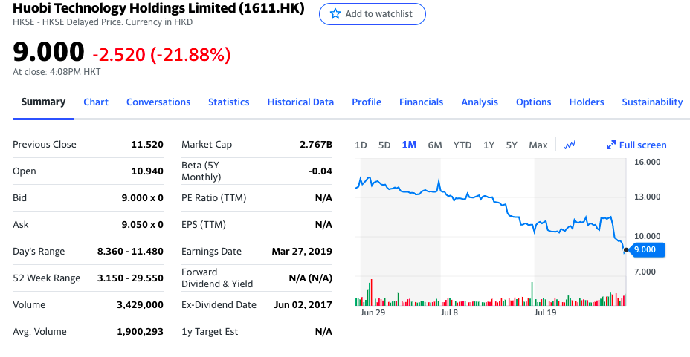
Task: Open the Analysis tab
Action: tap(480, 102)
